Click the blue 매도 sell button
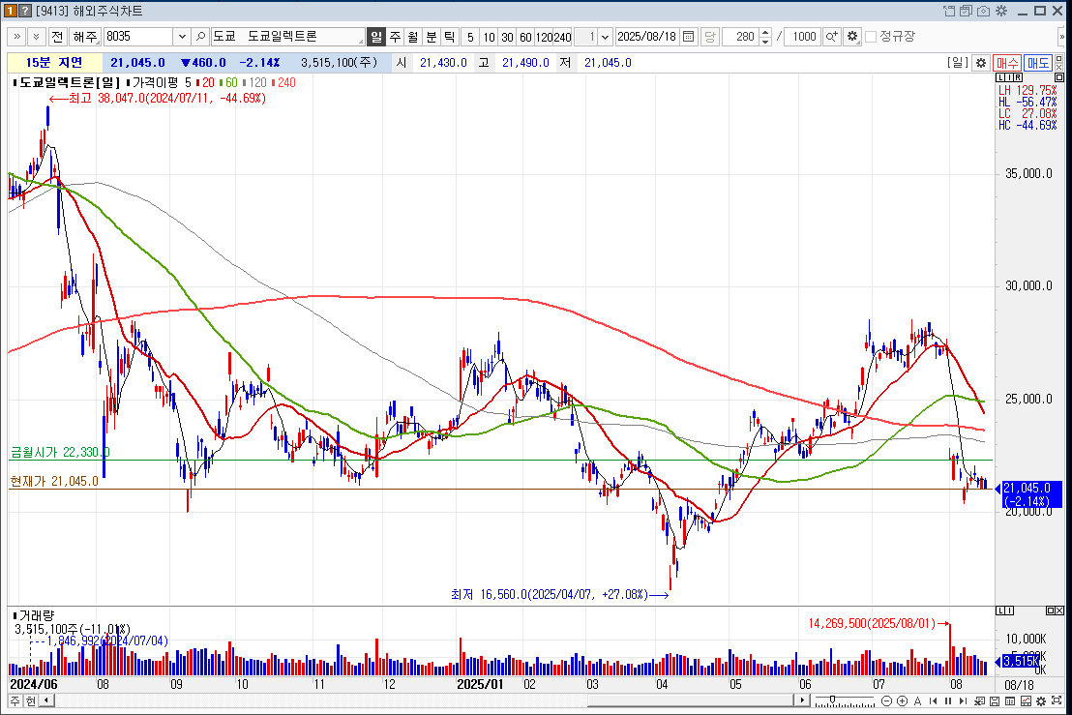 tap(1038, 63)
